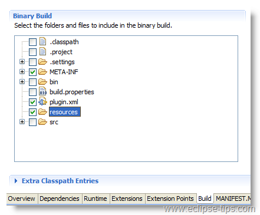Select the Build tab
260x215 pixels.
pyautogui.click(x=205, y=199)
